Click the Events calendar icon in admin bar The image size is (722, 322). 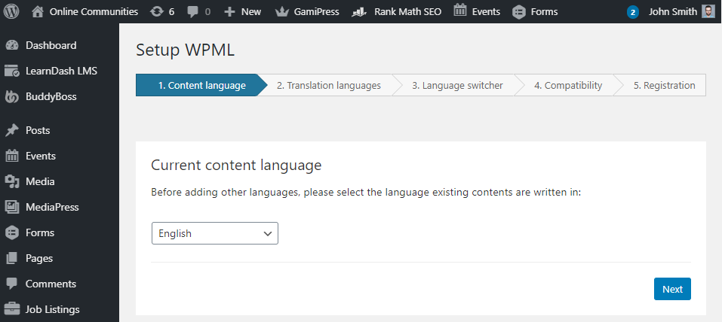click(459, 11)
